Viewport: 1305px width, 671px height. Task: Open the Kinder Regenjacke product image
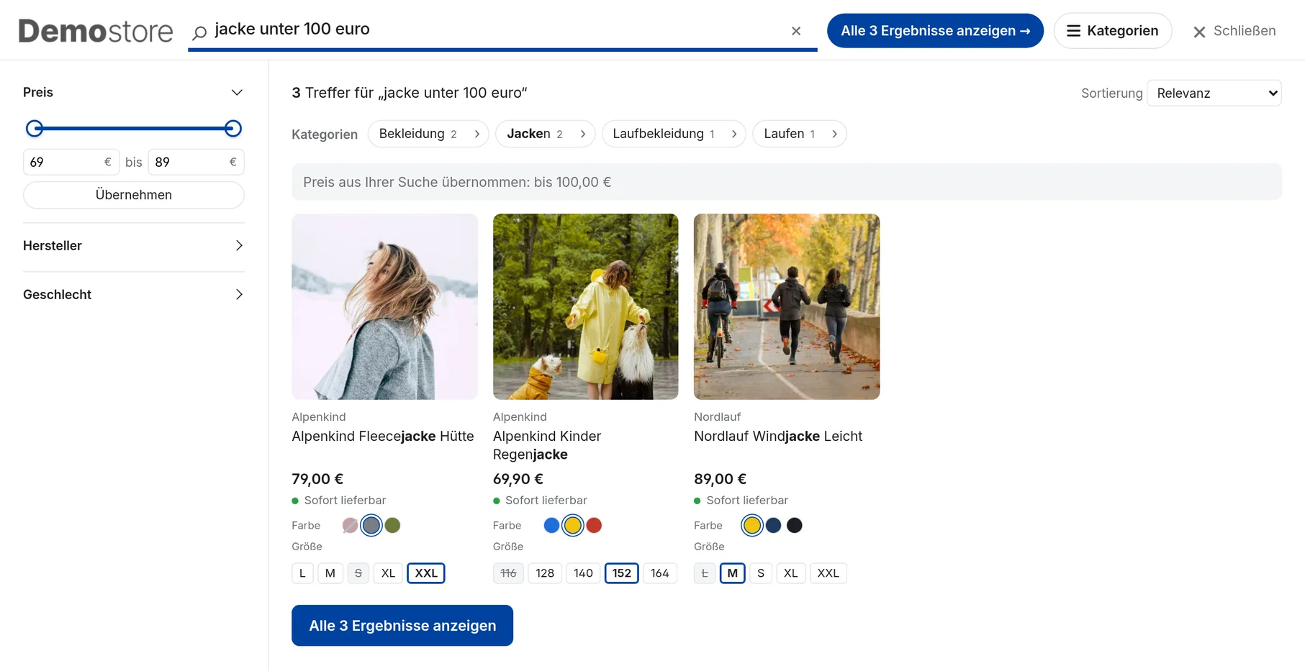click(585, 306)
